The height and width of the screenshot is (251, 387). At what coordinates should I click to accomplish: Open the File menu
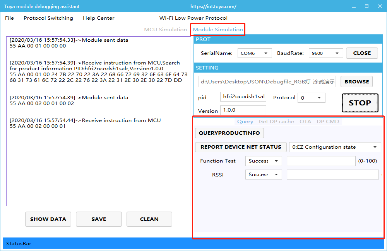[x=9, y=18]
